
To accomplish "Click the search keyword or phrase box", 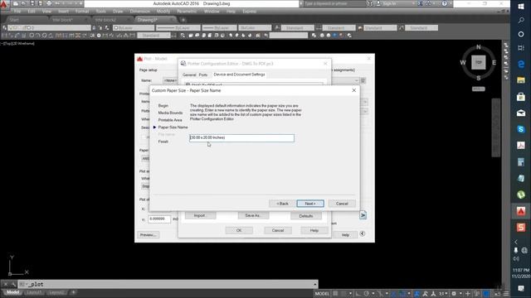I will (x=334, y=3).
